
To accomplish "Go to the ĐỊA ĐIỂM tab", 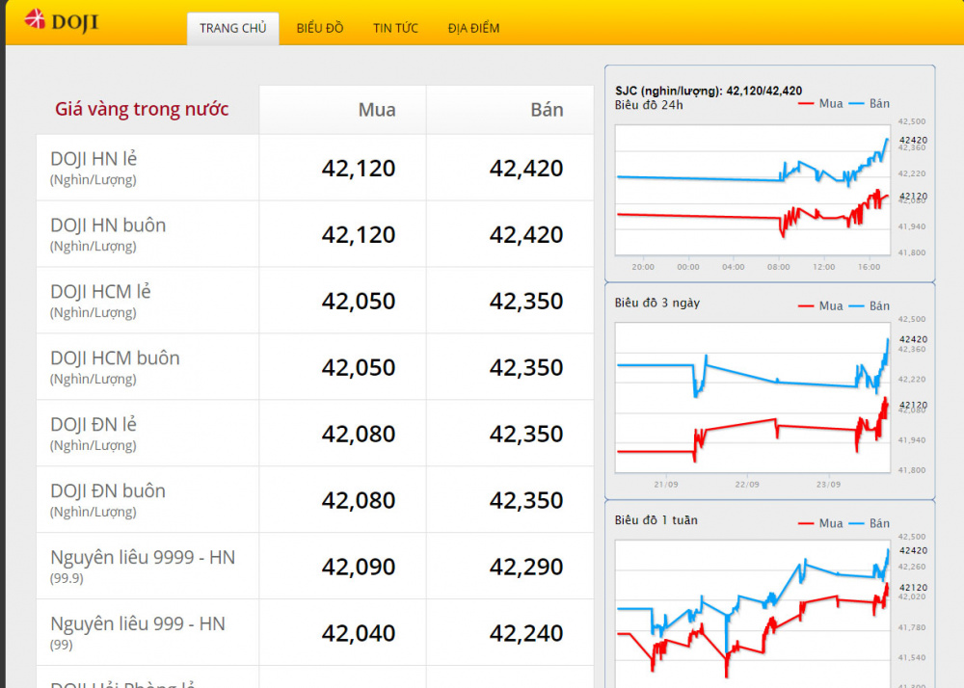I will (473, 28).
